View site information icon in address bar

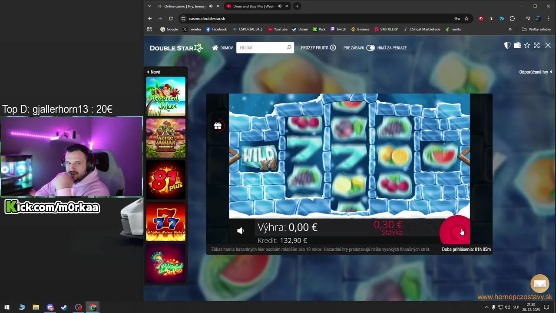183,19
